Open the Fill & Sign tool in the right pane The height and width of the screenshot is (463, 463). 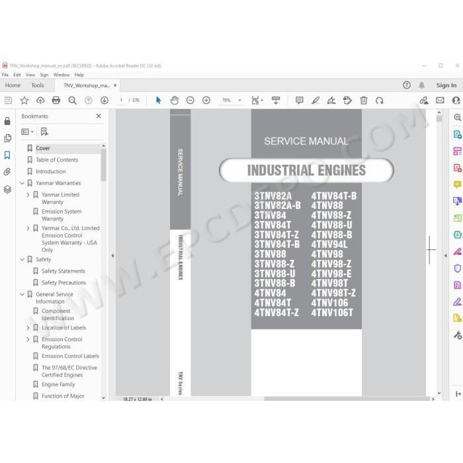coord(458,252)
